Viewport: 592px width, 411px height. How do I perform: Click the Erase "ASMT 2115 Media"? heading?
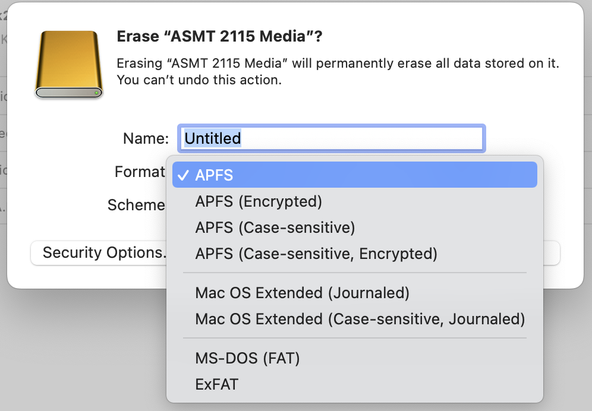coord(219,37)
